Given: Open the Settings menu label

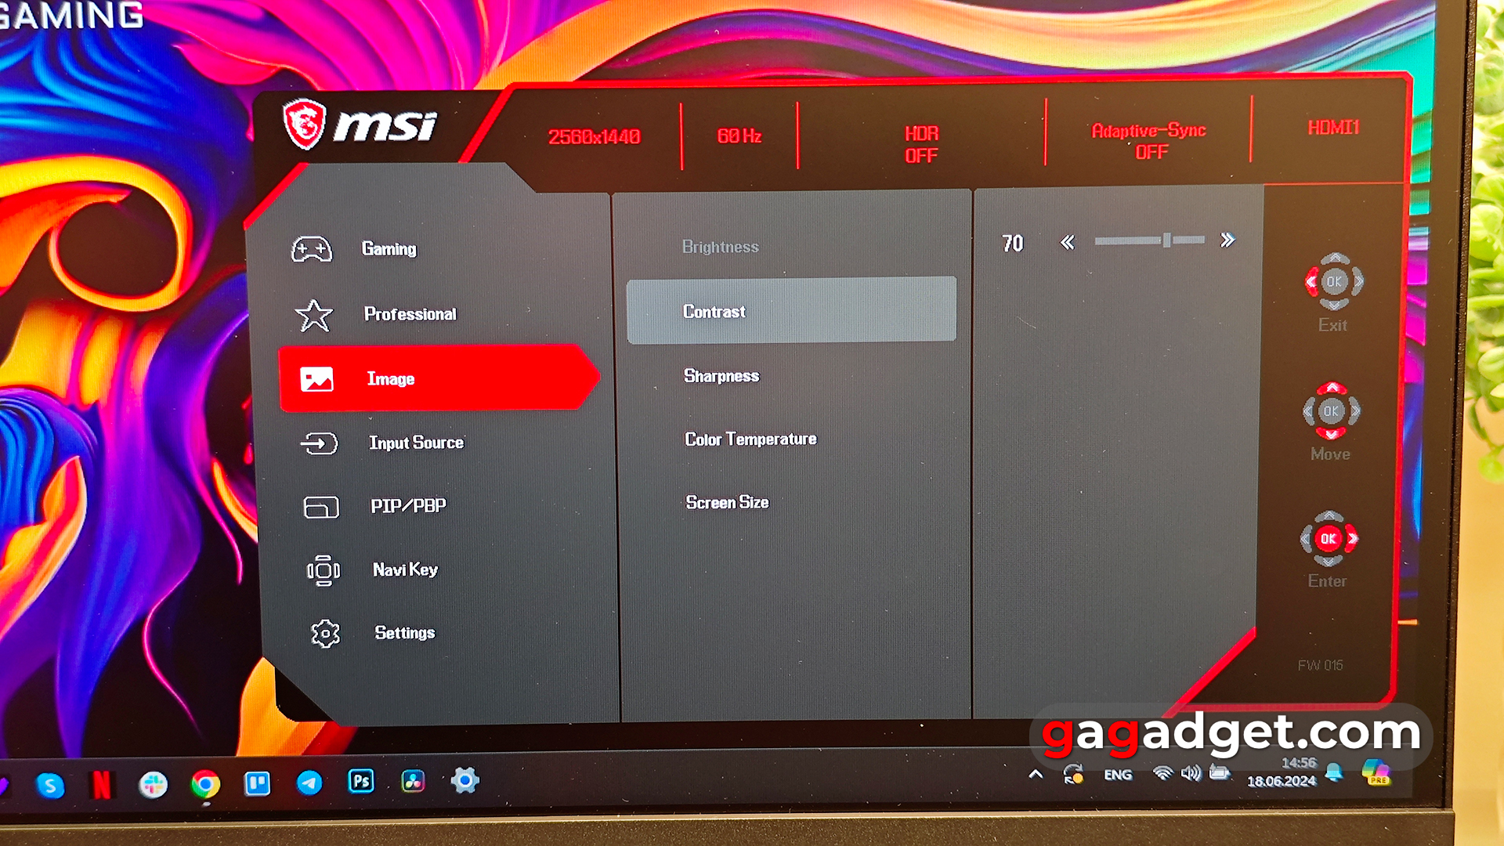Looking at the screenshot, I should (x=405, y=633).
